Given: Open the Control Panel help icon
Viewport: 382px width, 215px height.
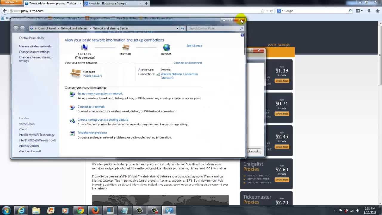Looking at the screenshot, I should (242, 35).
